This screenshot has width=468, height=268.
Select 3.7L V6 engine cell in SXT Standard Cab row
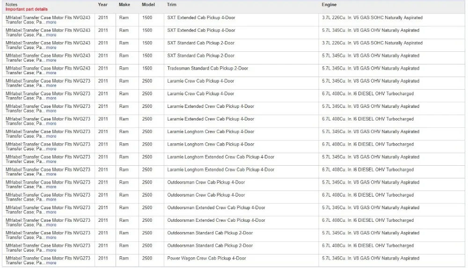click(x=372, y=43)
